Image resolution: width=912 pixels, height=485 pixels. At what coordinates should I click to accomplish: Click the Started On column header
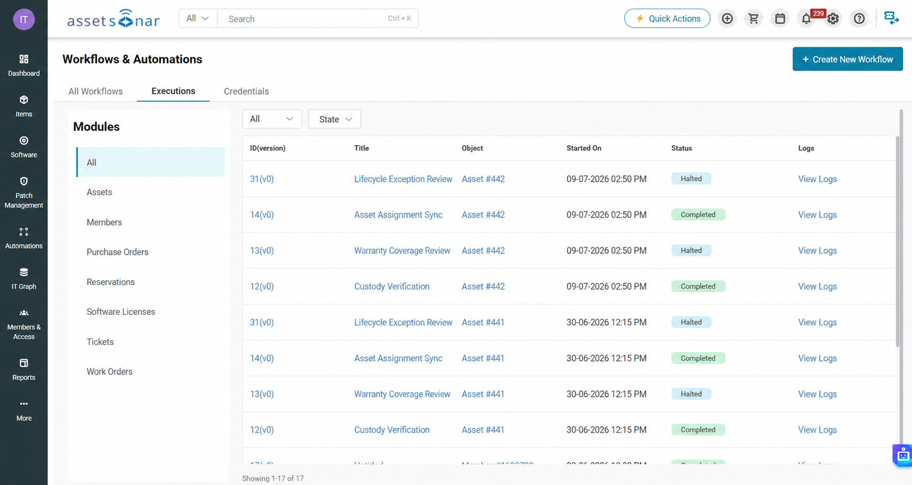coord(583,148)
